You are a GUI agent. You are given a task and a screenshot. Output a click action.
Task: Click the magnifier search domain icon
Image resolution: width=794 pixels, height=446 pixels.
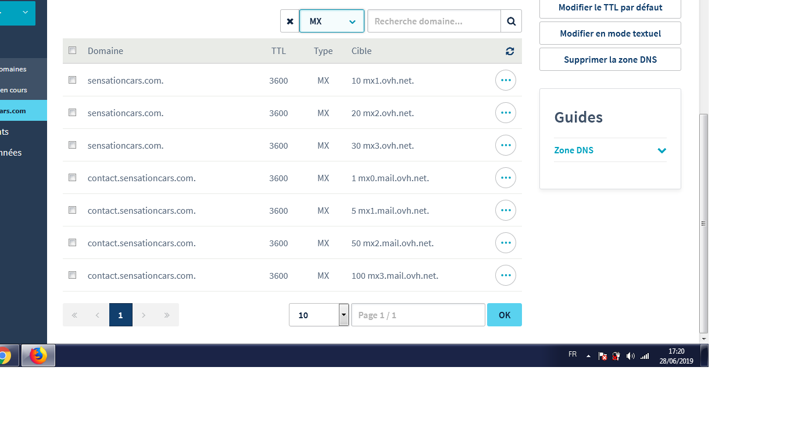(511, 21)
